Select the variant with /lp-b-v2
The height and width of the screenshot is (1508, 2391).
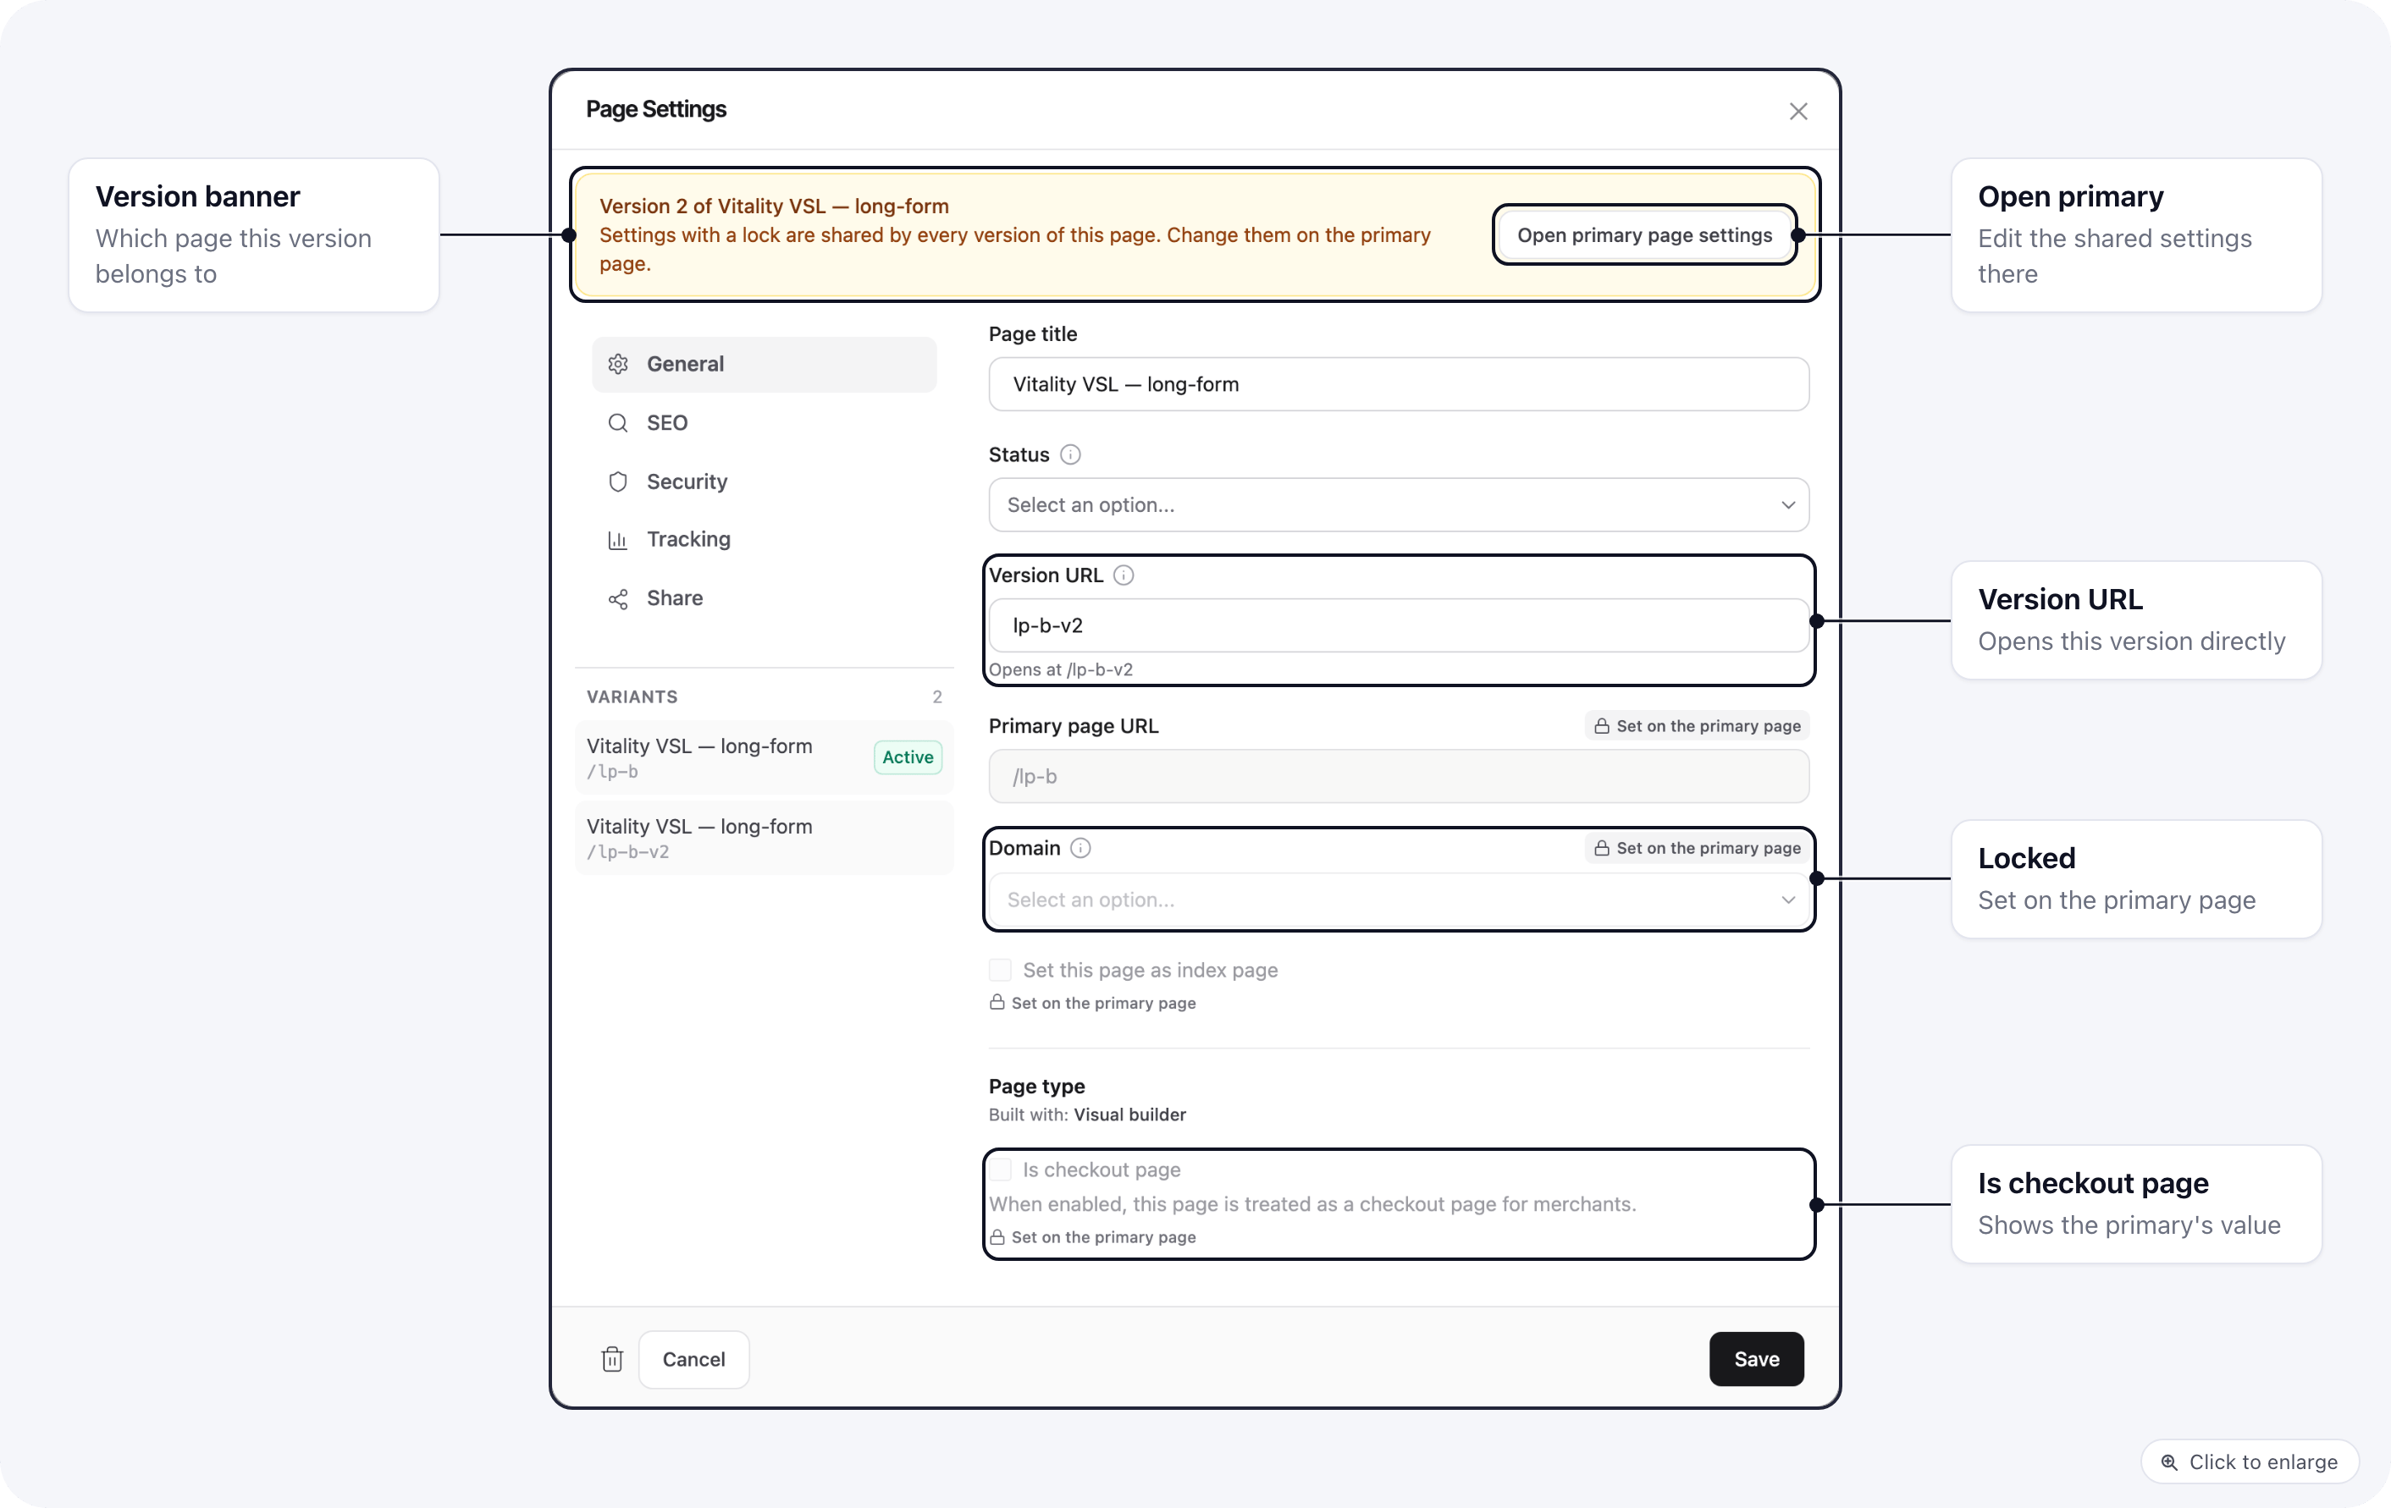coord(764,838)
